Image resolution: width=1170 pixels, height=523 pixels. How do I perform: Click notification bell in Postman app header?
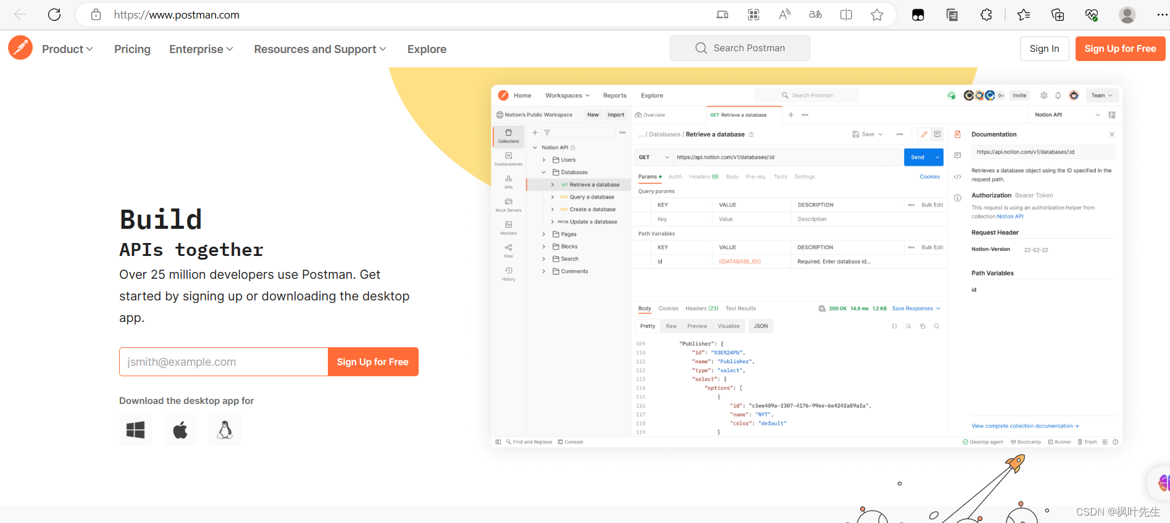click(x=1058, y=96)
